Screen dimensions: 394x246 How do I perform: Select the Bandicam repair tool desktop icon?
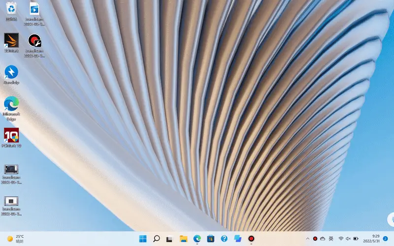pos(34,40)
